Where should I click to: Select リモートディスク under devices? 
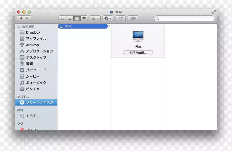click(x=36, y=102)
